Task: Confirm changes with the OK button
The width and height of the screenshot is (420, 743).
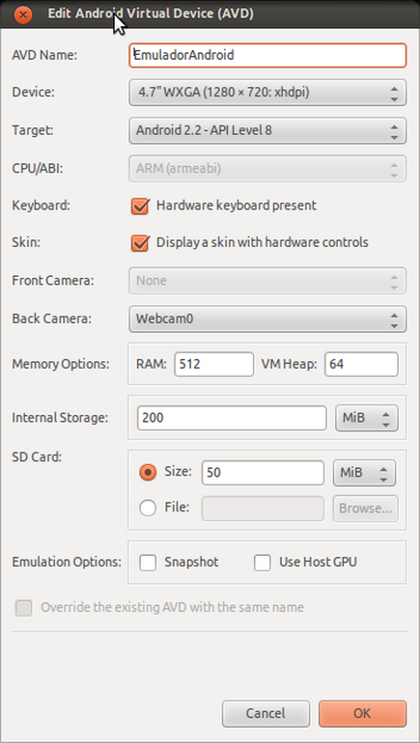Action: click(363, 714)
